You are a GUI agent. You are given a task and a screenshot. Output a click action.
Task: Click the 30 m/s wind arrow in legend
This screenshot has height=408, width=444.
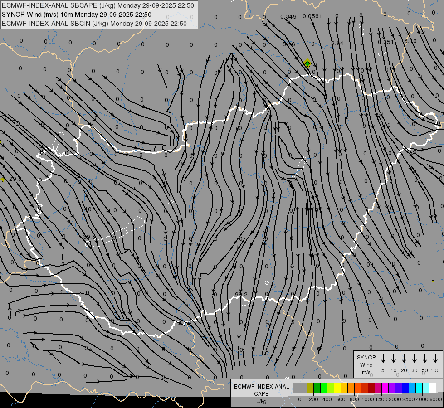[x=414, y=359]
